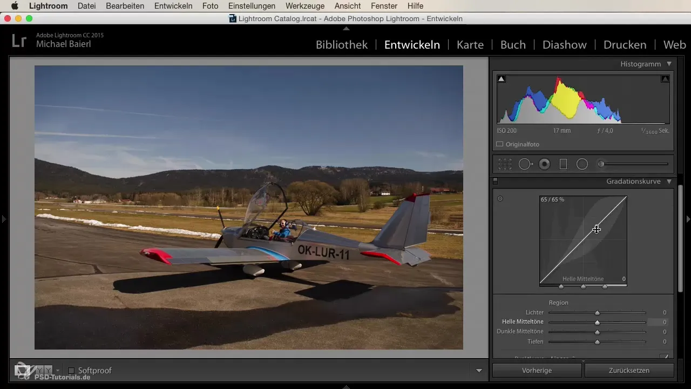Screen dimensions: 691x389
Task: Collapse the Histogramm panel
Action: 669,64
